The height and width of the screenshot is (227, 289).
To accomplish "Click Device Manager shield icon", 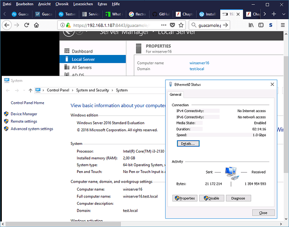I will point(6,114).
